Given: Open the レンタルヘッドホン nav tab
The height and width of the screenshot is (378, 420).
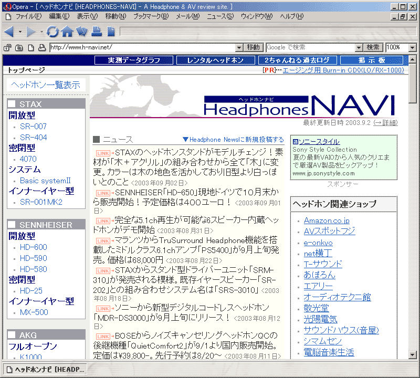Looking at the screenshot, I should pyautogui.click(x=215, y=60).
